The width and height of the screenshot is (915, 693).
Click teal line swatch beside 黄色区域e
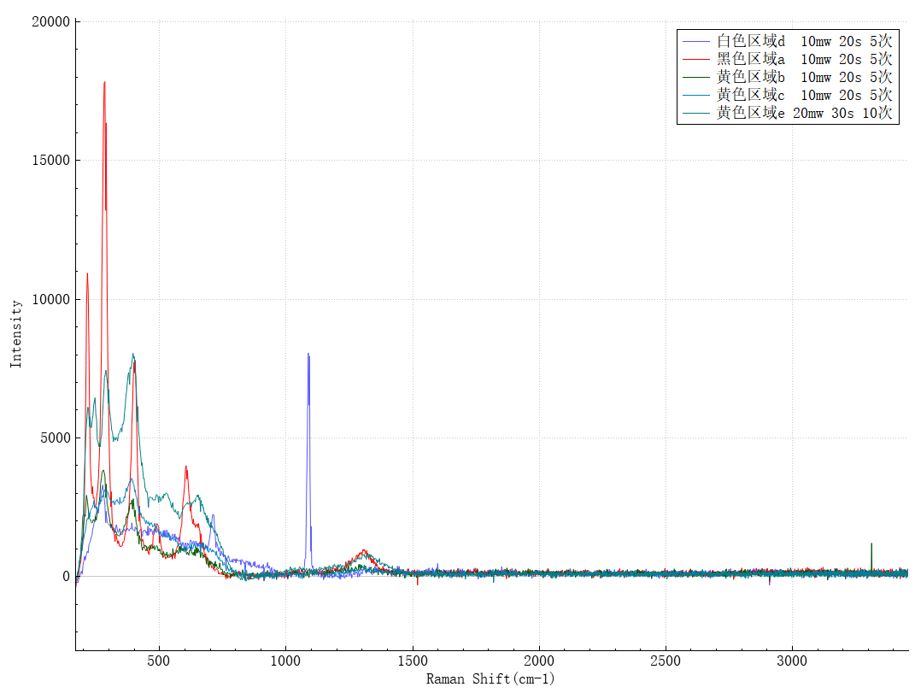click(697, 113)
